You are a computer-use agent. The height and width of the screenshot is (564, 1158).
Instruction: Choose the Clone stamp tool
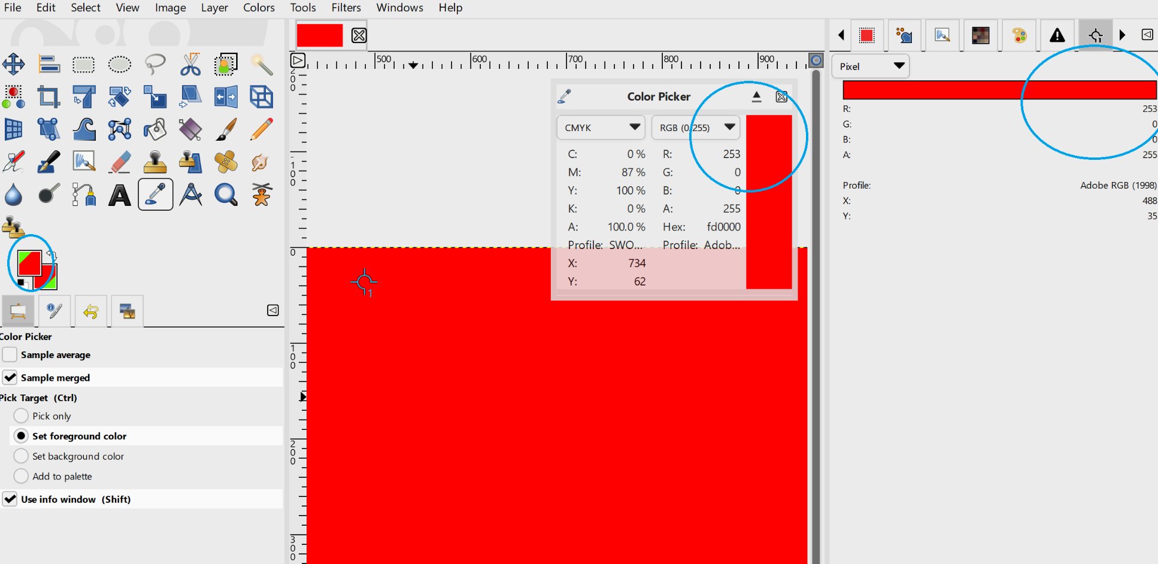[154, 162]
